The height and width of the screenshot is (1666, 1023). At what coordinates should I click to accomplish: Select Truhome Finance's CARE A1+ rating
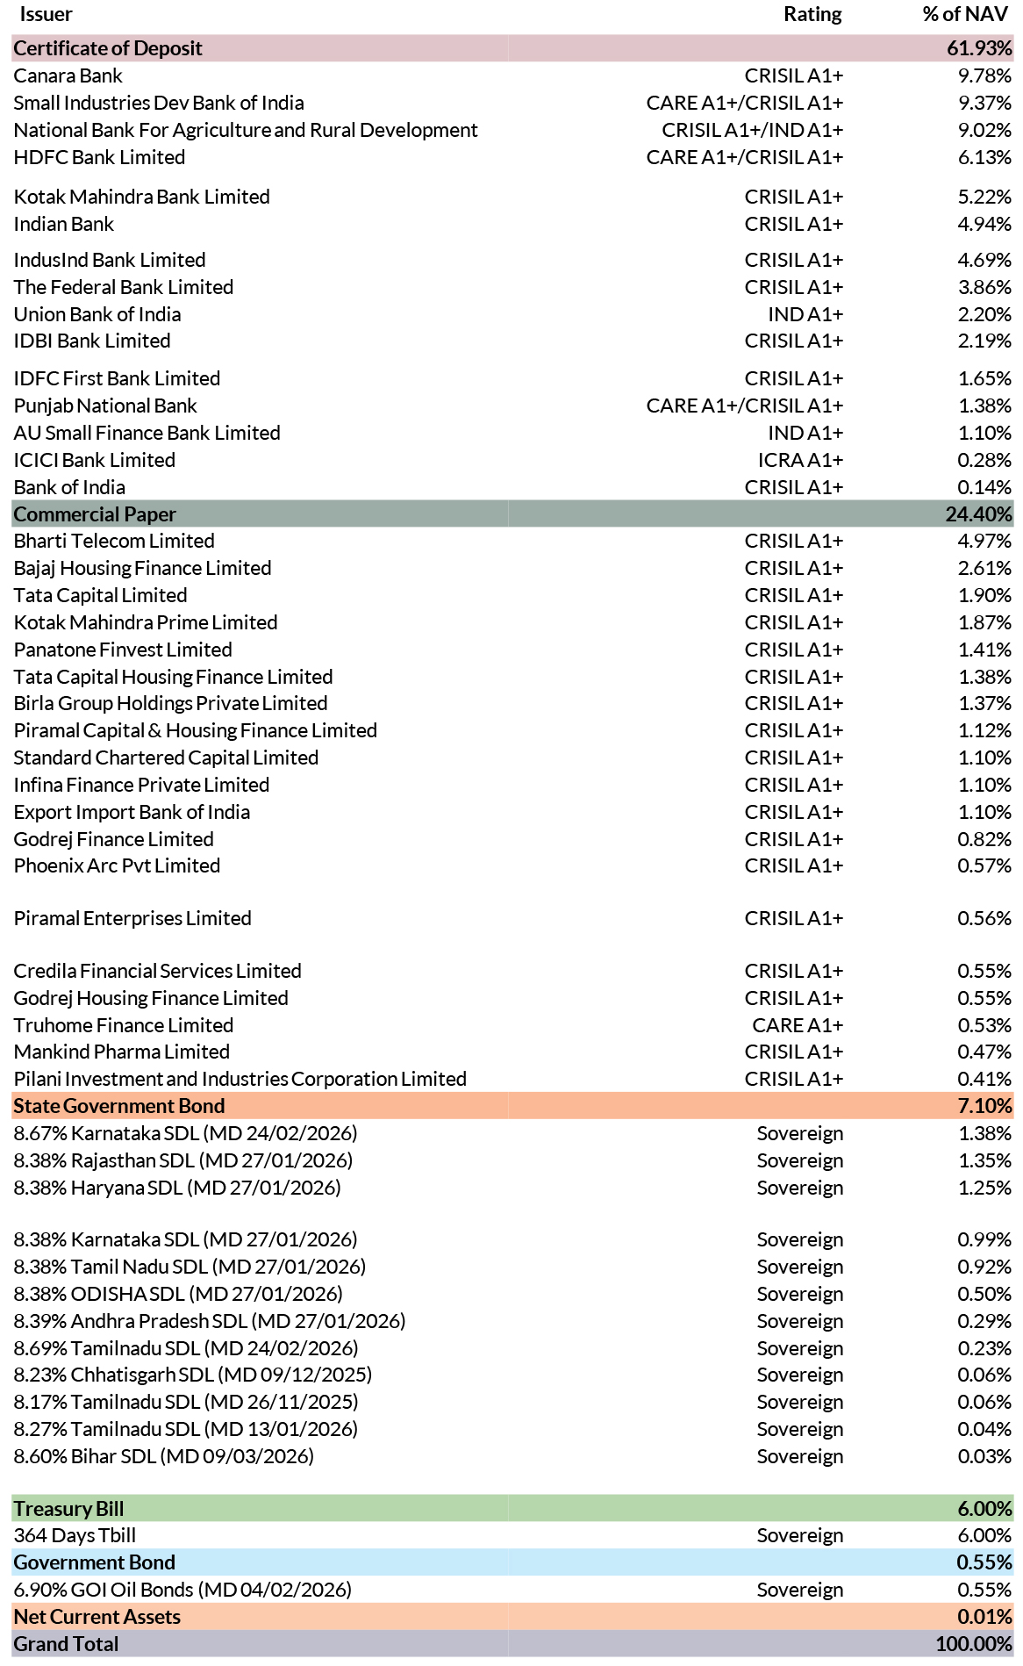coord(797,1025)
